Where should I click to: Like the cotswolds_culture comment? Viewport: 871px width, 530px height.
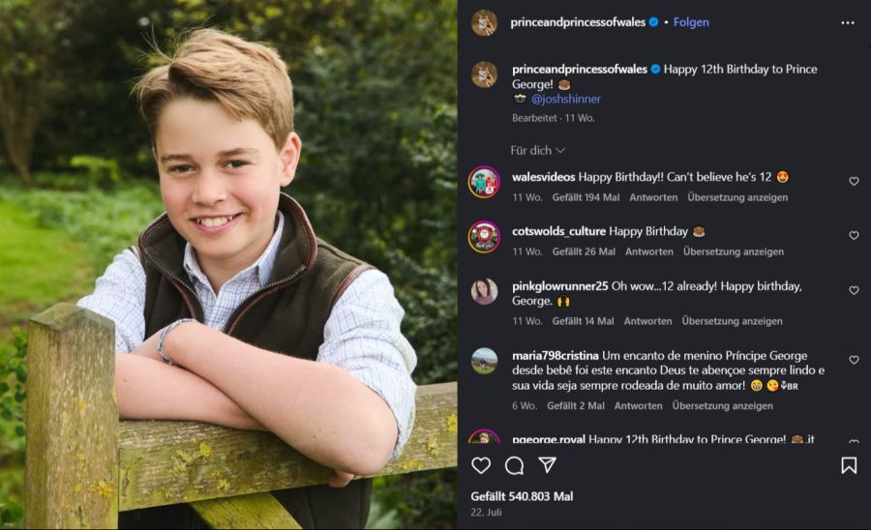(854, 236)
